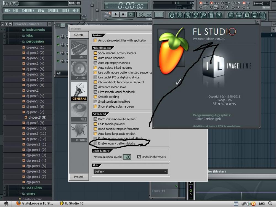Screen dimensions: 276x207
Task: Toggle Show channel activity meters checkbox
Action: [95, 53]
